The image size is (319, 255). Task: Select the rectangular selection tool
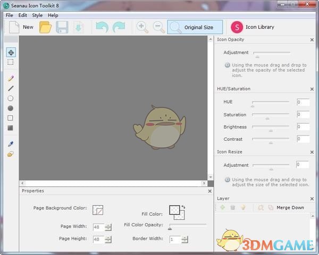coord(11,62)
